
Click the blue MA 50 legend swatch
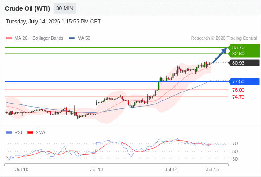coord(72,38)
